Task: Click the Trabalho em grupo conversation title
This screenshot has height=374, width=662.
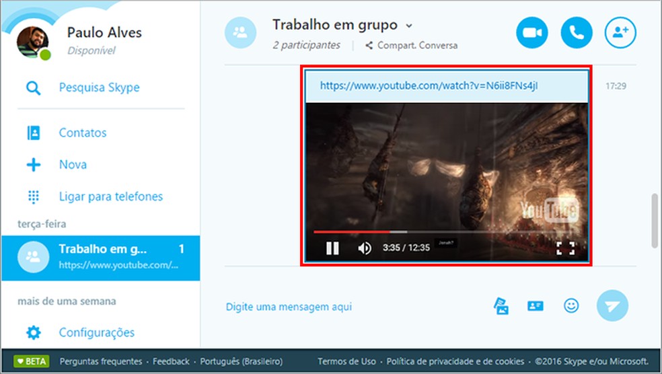Action: pos(335,24)
